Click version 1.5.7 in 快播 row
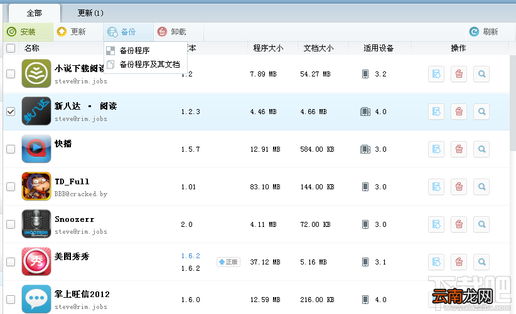 [191, 149]
